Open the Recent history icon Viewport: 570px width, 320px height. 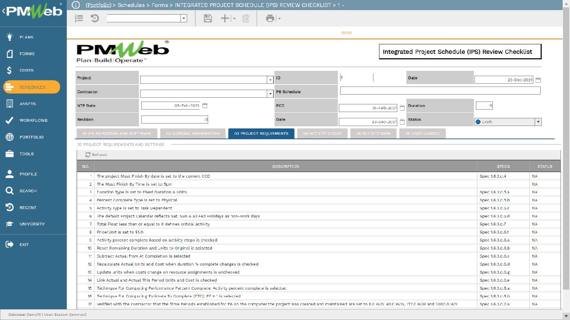[x=10, y=207]
